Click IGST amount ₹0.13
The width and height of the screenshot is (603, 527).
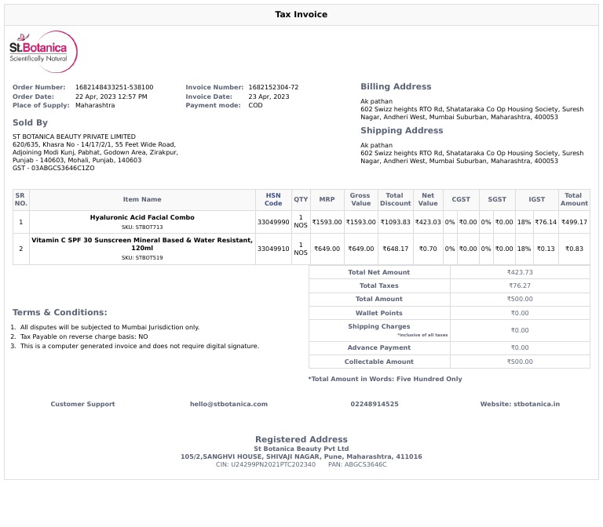(546, 249)
